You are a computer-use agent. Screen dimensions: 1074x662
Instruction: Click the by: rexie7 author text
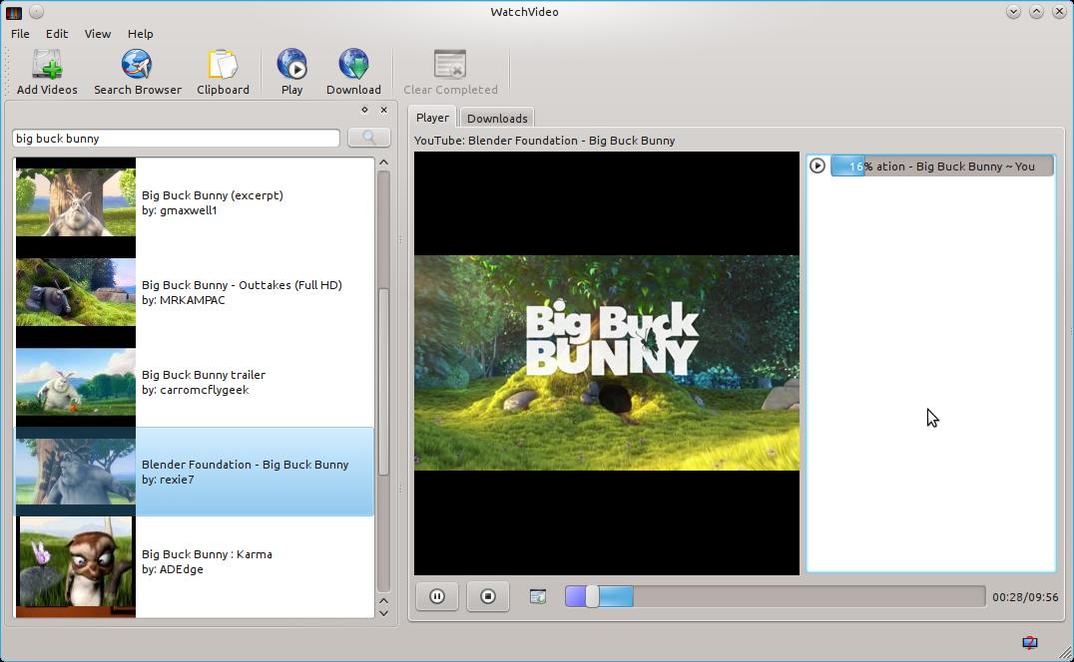click(168, 480)
